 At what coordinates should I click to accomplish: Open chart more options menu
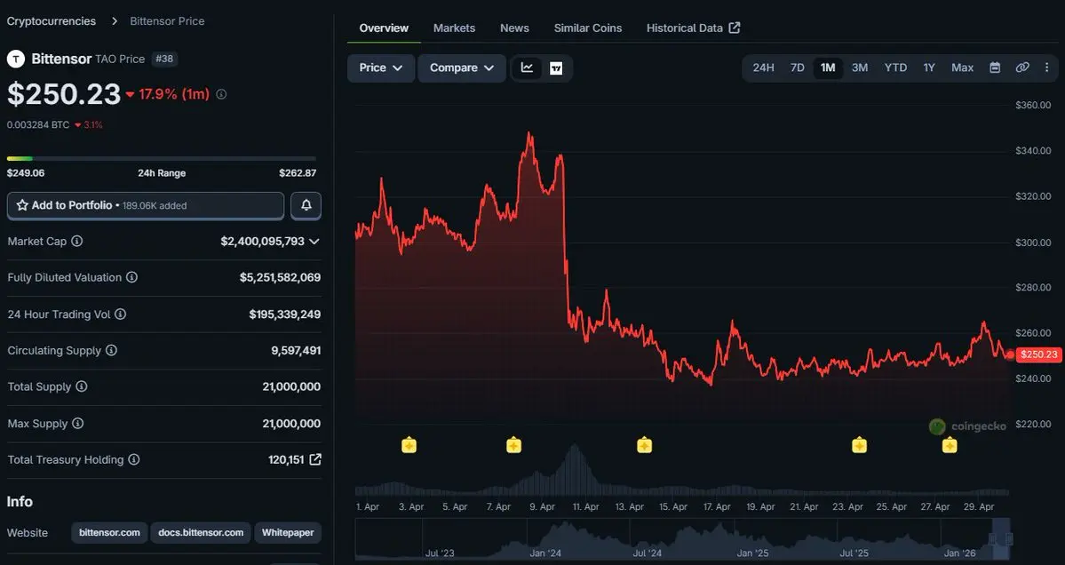pos(1046,68)
